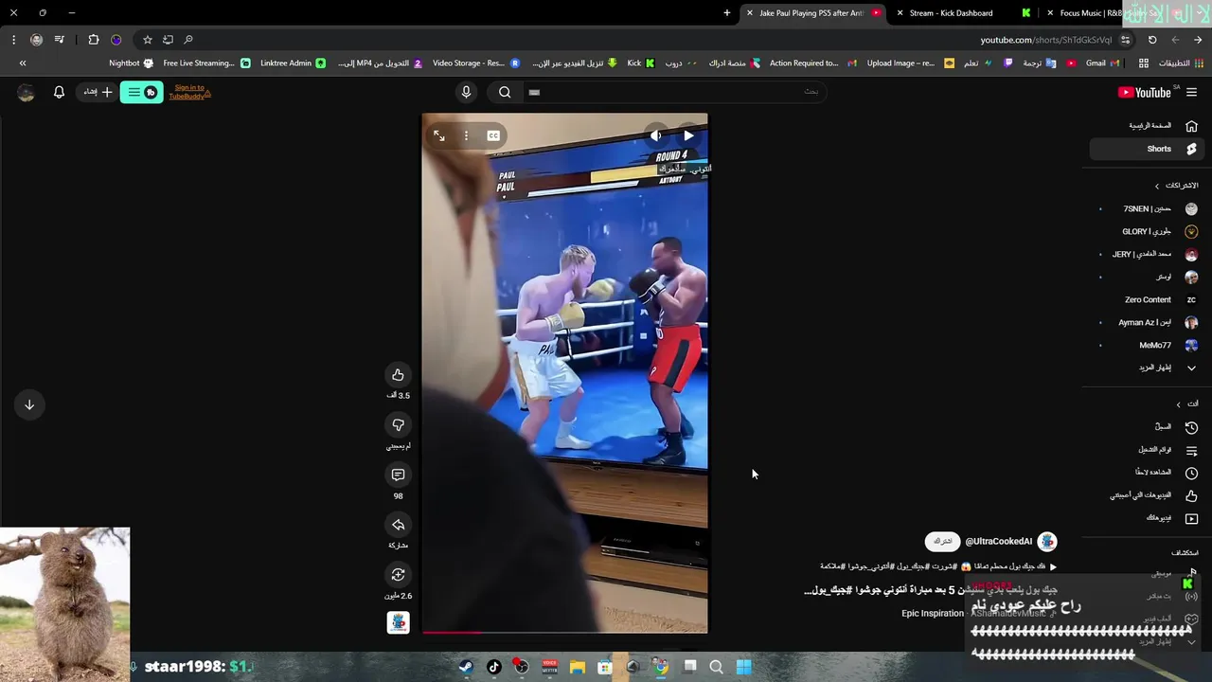Open the media control icon in the toolbar
1212x682 pixels.
(59, 40)
